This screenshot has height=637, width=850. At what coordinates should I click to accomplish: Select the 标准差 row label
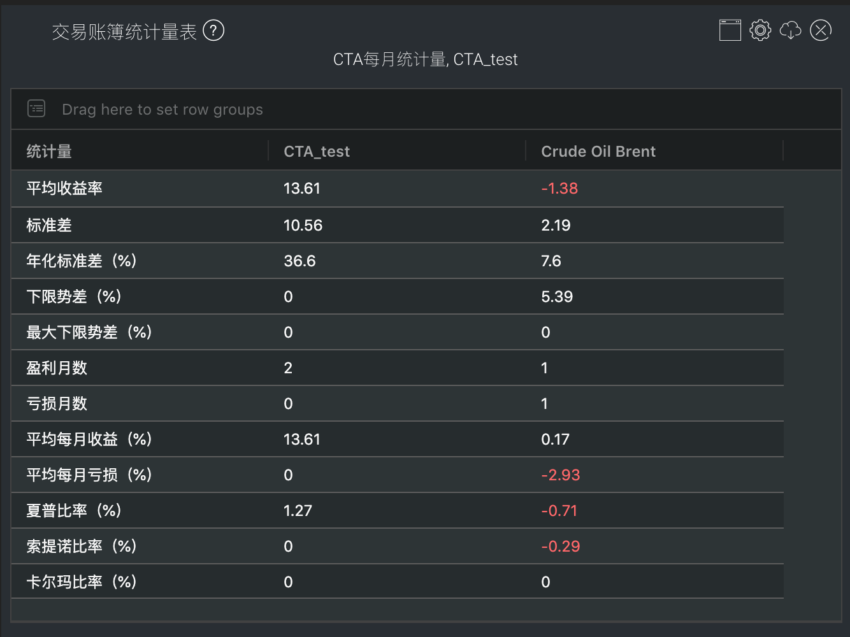49,225
